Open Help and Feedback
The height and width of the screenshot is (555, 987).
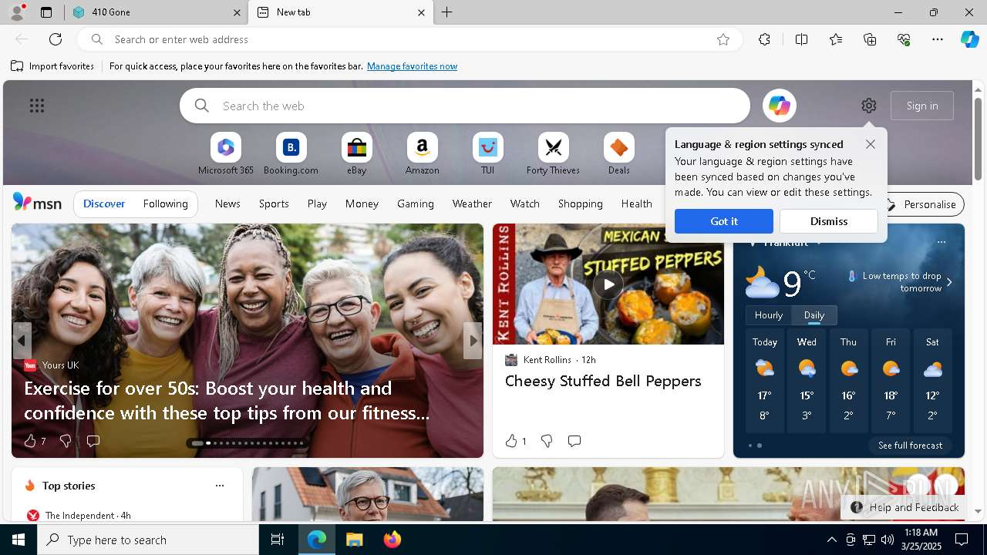904,507
